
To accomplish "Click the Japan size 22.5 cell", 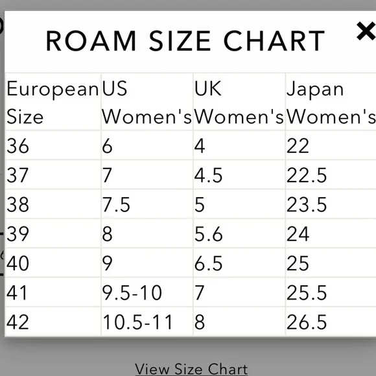I will 331,175.
